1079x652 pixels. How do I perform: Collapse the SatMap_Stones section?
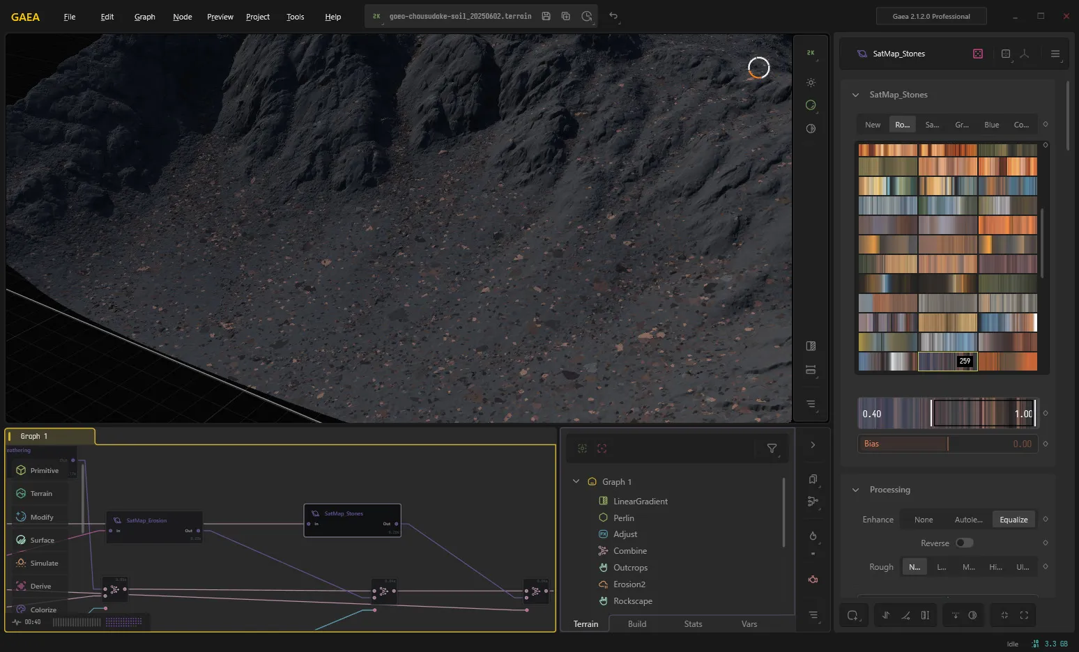pos(855,95)
